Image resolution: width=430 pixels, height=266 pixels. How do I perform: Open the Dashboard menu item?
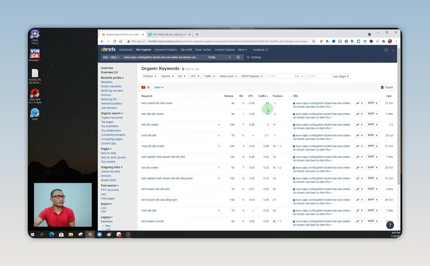click(x=126, y=50)
